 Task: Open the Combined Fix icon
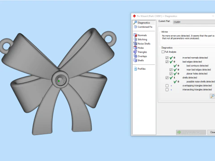[135, 27]
